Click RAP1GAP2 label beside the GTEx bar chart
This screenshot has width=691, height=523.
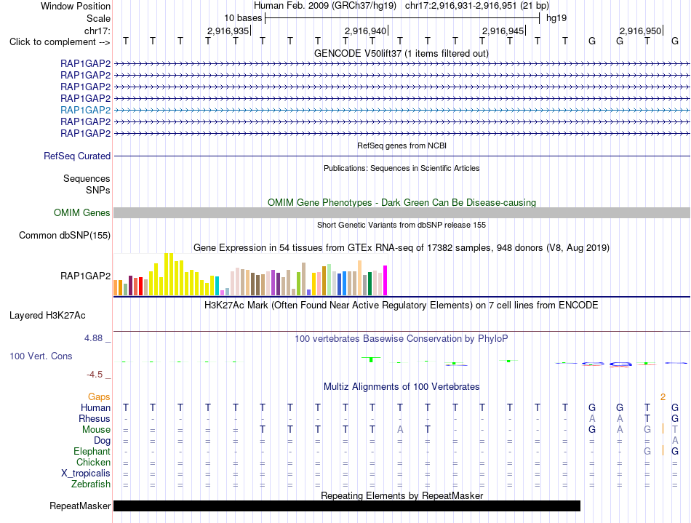point(86,276)
